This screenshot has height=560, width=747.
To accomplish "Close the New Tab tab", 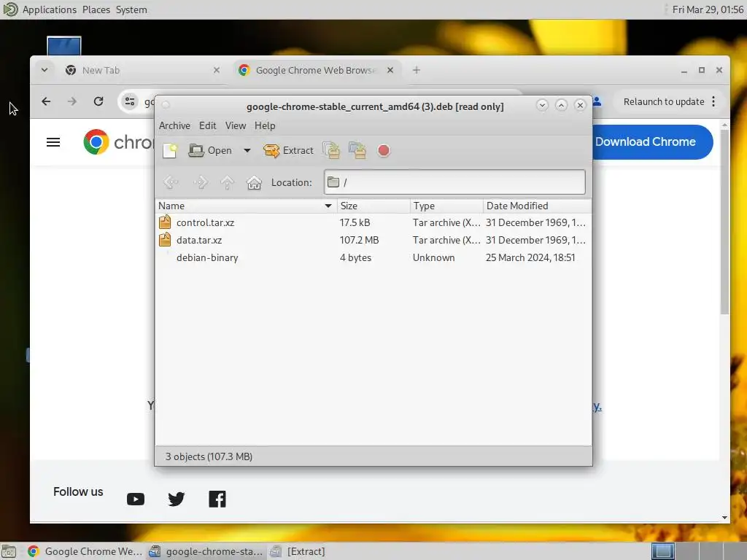I will [216, 70].
